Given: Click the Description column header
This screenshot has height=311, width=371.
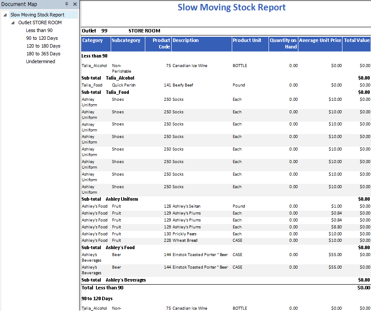Looking at the screenshot, I should [185, 40].
